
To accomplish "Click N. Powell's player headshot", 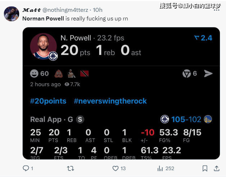I will pyautogui.click(x=44, y=46).
